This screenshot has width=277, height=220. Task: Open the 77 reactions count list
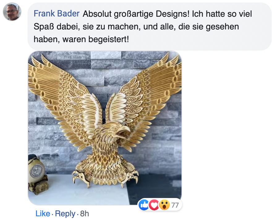(175, 205)
